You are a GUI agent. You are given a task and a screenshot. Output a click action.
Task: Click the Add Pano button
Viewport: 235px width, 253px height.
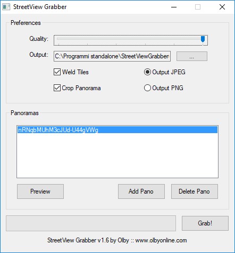(x=141, y=191)
